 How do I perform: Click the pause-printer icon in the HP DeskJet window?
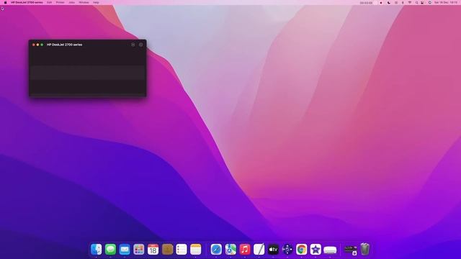(x=133, y=45)
